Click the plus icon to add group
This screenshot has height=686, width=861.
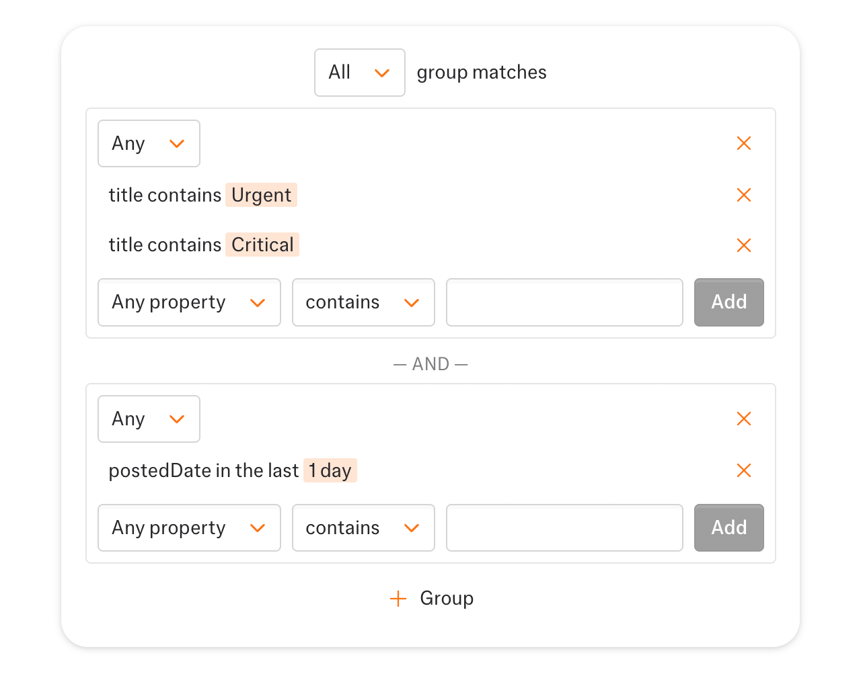pyautogui.click(x=398, y=599)
